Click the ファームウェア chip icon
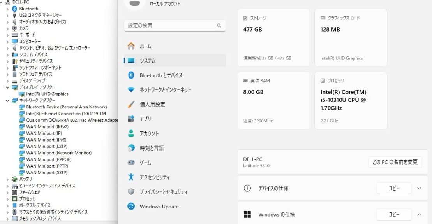This screenshot has height=224, width=432. point(14,192)
